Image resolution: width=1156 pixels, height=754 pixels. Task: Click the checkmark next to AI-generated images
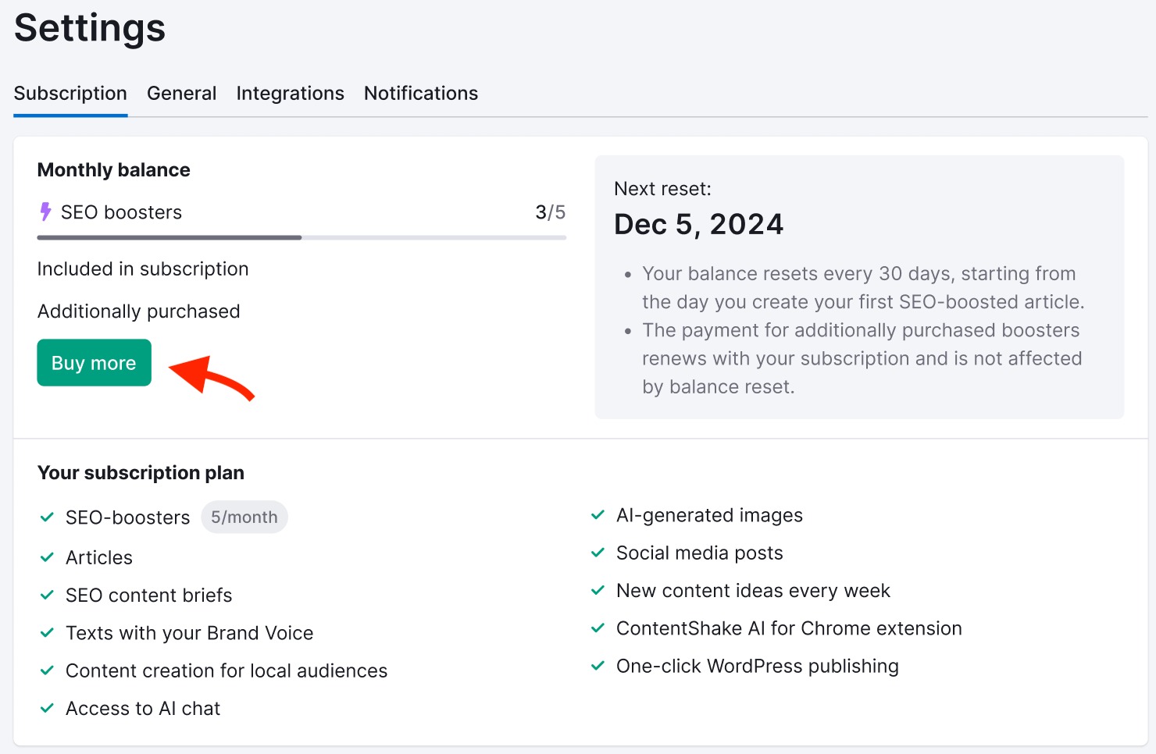[598, 515]
